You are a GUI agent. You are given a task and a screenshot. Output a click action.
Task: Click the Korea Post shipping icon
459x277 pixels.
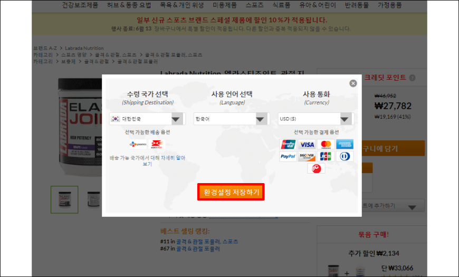(x=157, y=144)
